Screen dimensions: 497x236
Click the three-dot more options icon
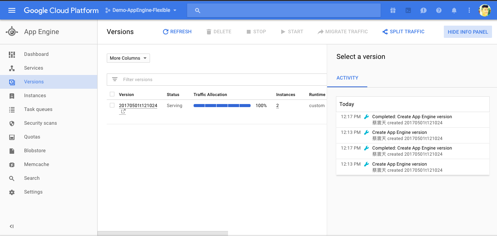tap(469, 10)
